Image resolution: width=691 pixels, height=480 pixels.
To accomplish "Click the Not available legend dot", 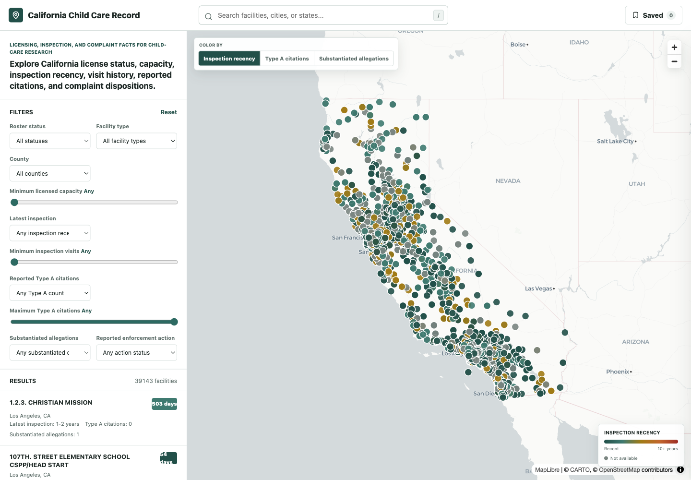I will (x=606, y=458).
